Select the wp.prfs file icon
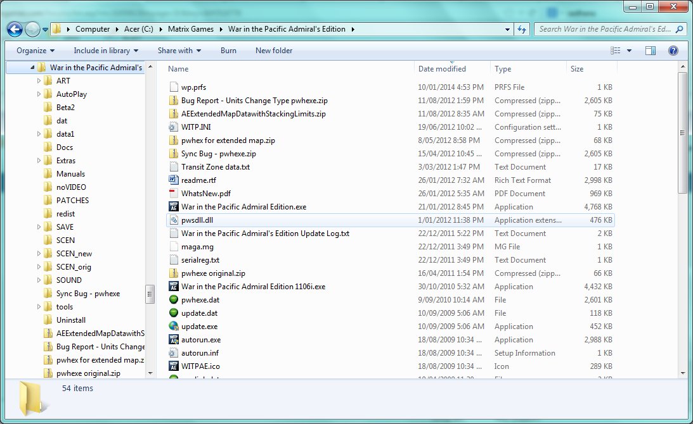This screenshot has height=424, width=693. click(x=174, y=87)
